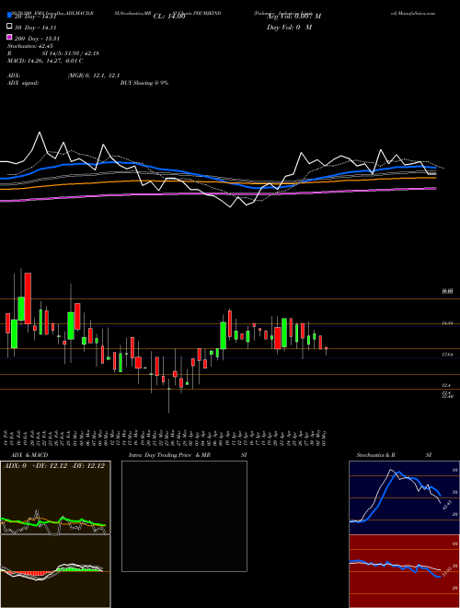Open the red RSI chart panel
460x608 pixels.
tap(404, 571)
